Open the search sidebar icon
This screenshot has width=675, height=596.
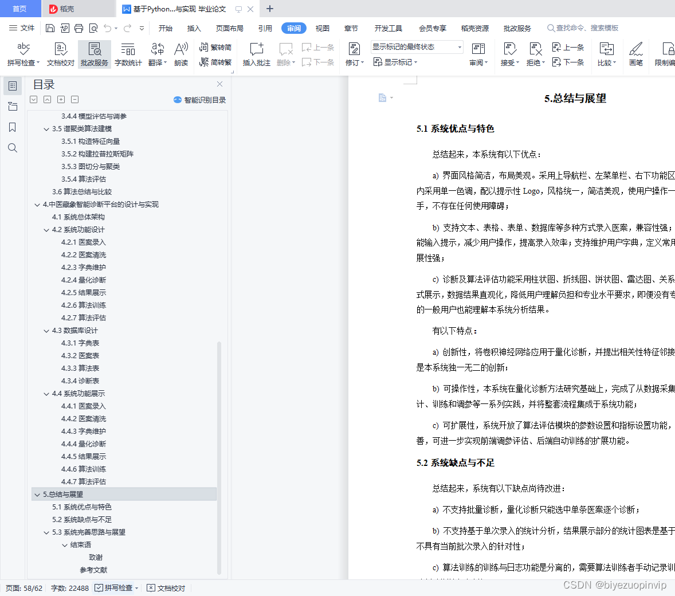pos(13,148)
